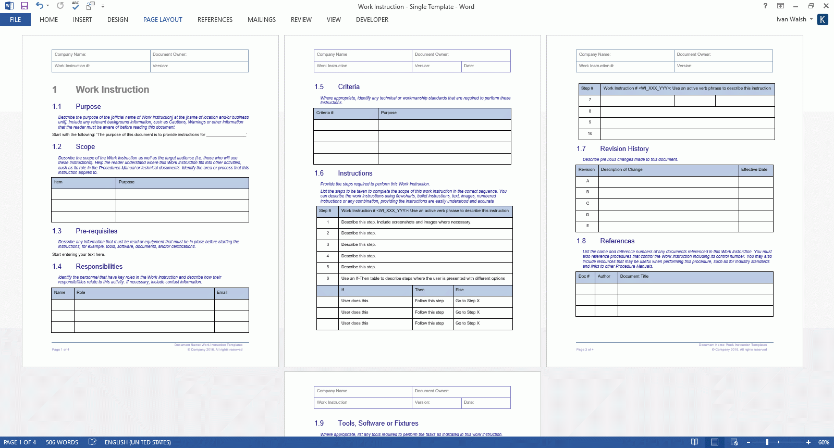Switch to Print Layout view
834x448 pixels.
pyautogui.click(x=715, y=442)
